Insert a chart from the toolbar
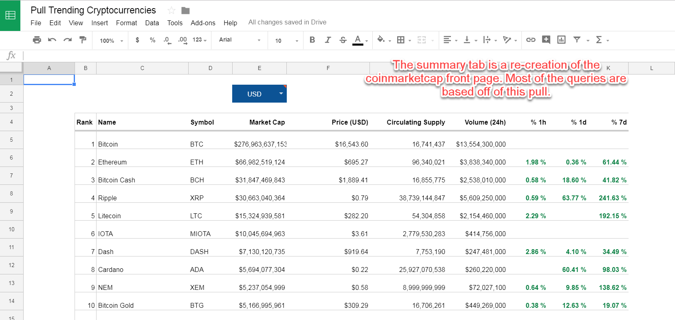 (x=561, y=40)
